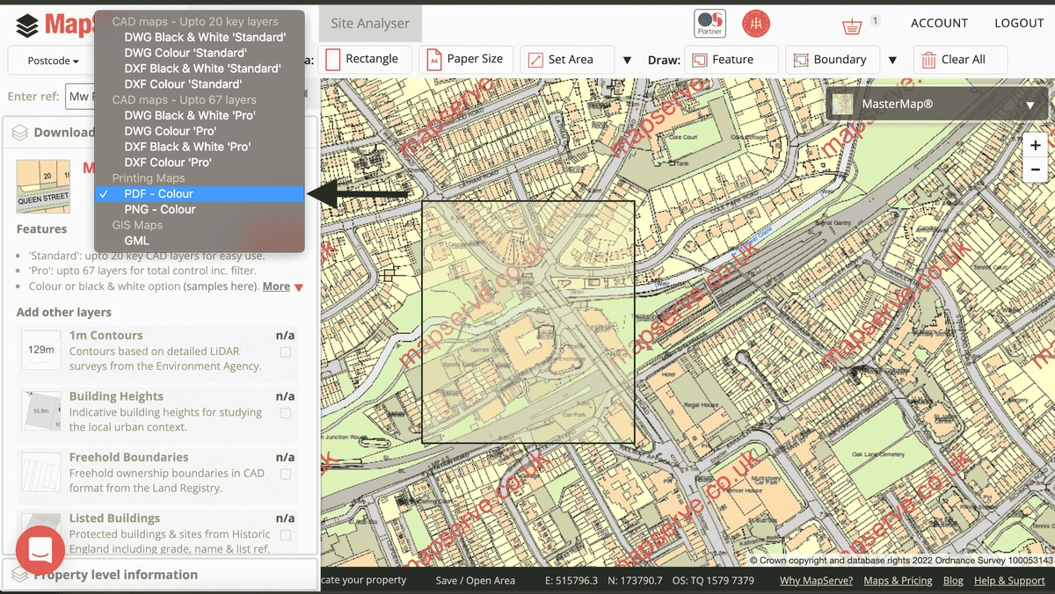Zoom out with the minus button
This screenshot has height=594, width=1055.
point(1035,170)
